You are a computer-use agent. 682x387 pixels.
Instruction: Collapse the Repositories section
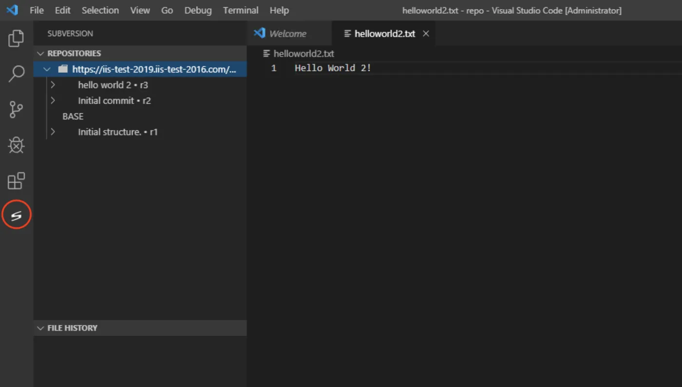(x=40, y=54)
